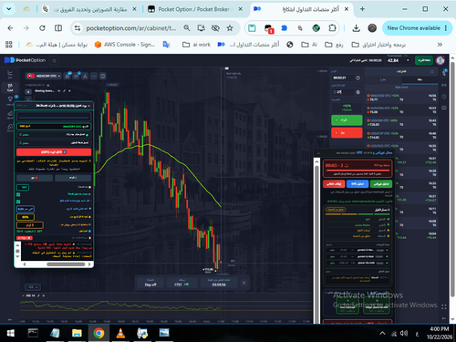Show more bookmarks with the chevron
This screenshot has height=342, width=456.
point(440,45)
